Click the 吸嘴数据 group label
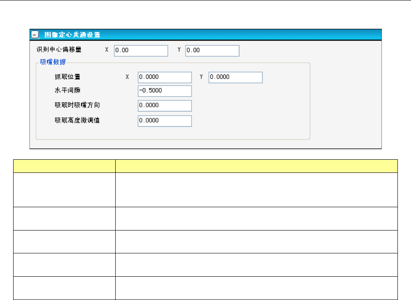 point(53,62)
